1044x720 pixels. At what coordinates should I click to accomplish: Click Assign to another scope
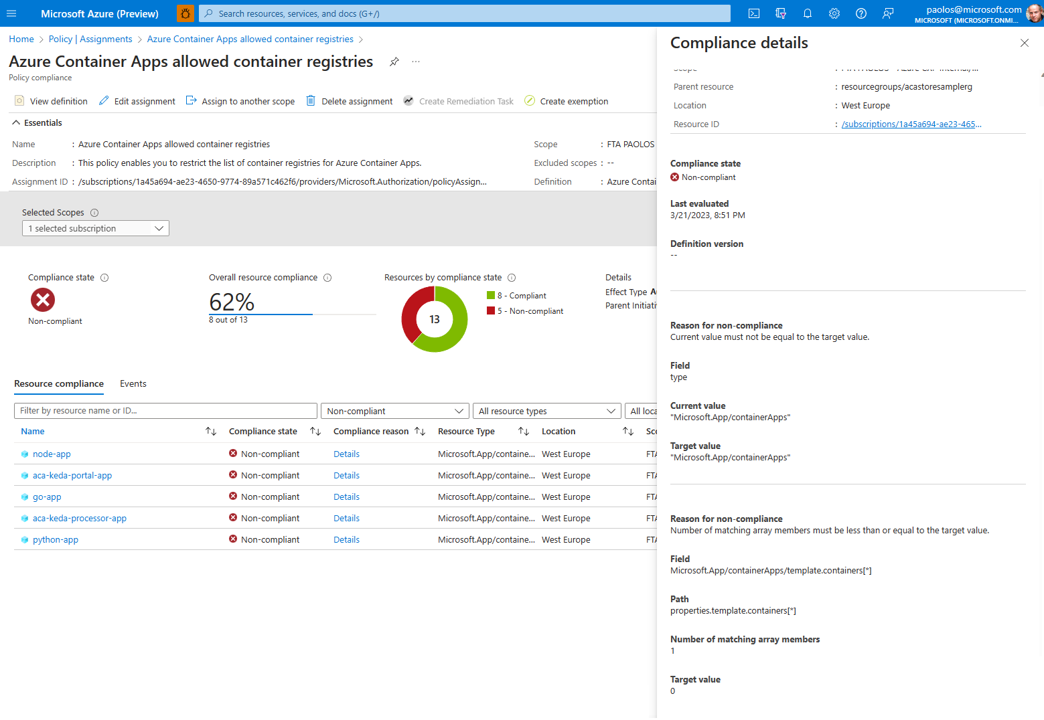tap(240, 101)
